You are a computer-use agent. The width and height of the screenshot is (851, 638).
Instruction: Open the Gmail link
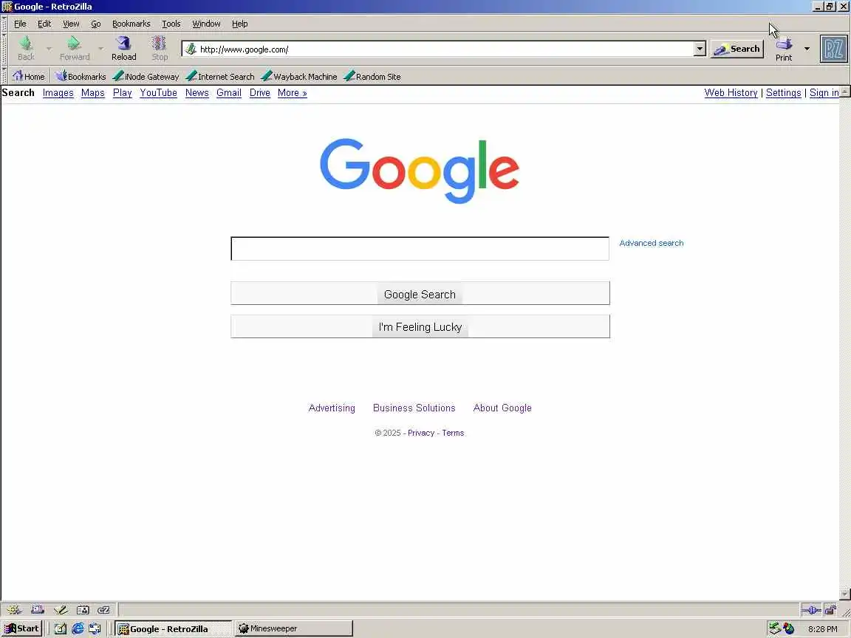click(229, 93)
